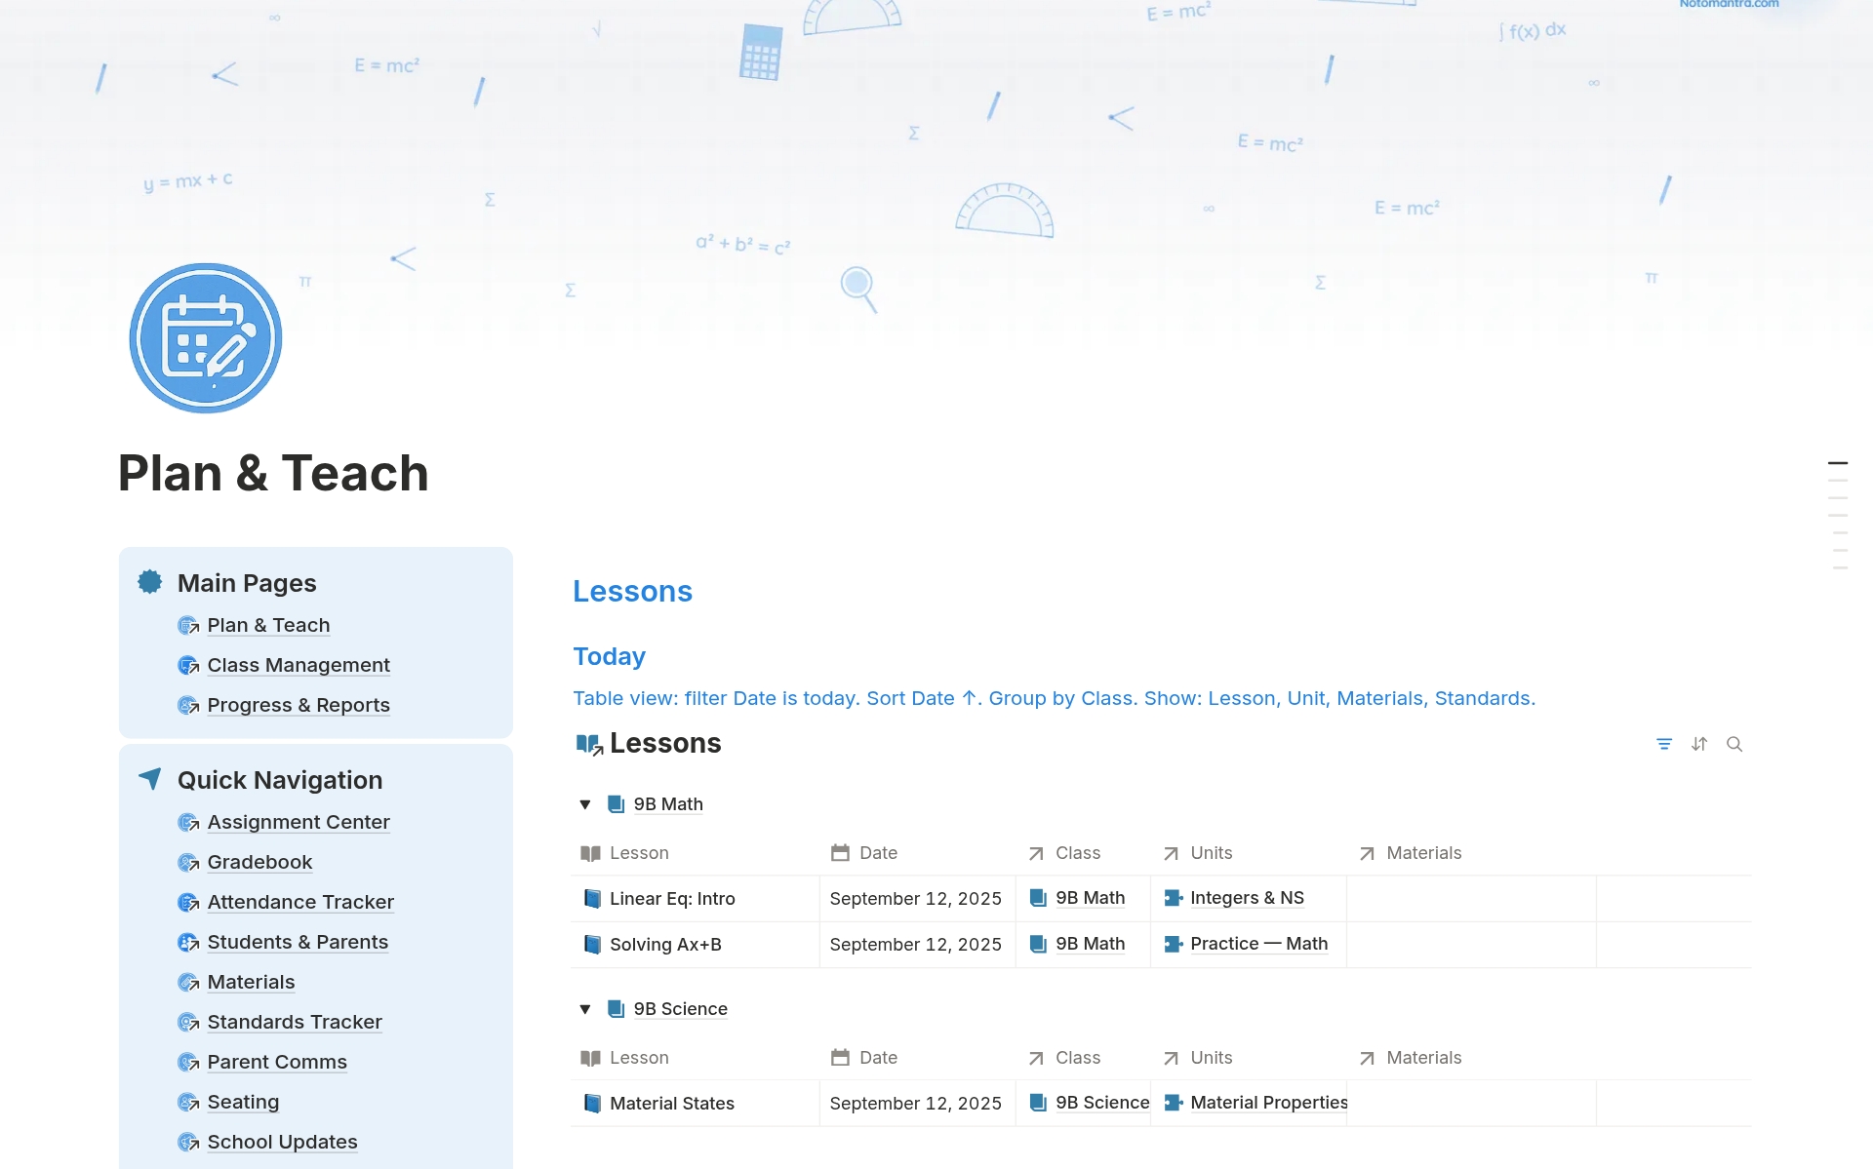Screen dimensions: 1873x1169
Task: Click the Units column header in 9B Science
Action: [x=1211, y=1058]
